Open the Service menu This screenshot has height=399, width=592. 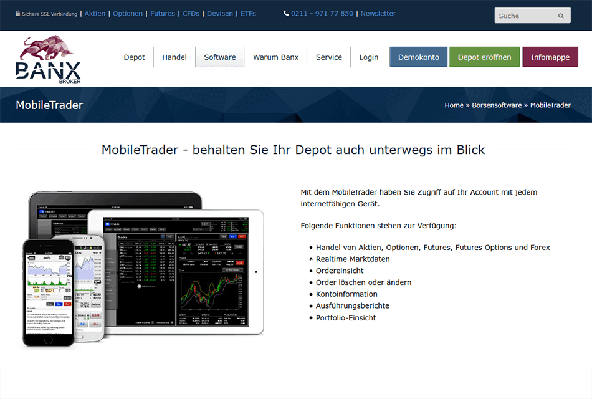(329, 57)
